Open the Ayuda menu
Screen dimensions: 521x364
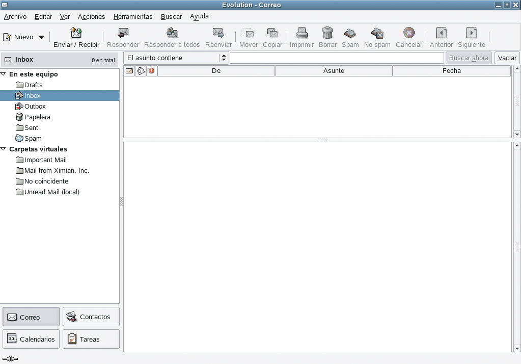[199, 16]
